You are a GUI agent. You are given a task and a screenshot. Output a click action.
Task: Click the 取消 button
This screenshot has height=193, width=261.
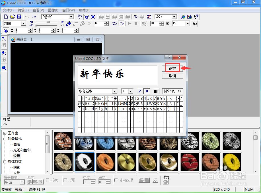[x=172, y=76]
